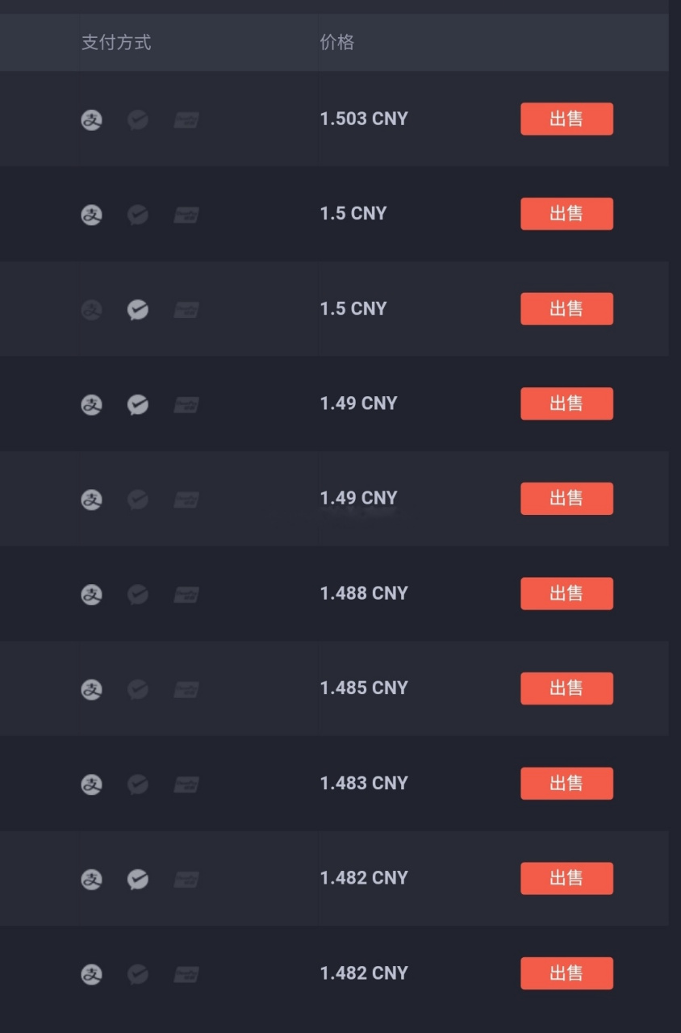Click the Alipay icon in the 1.503 CNY row

coord(92,120)
